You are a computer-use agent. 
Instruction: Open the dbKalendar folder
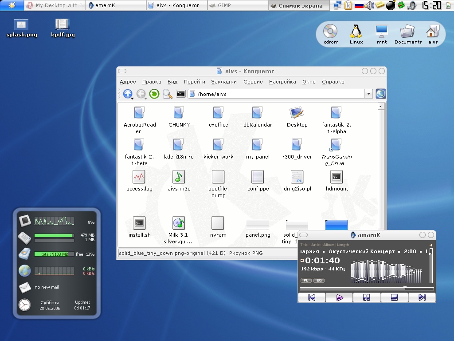tap(258, 117)
